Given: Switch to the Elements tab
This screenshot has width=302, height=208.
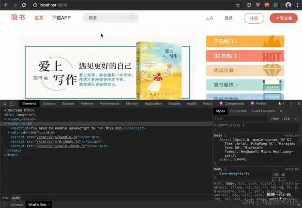Looking at the screenshot, I should click(x=29, y=104).
